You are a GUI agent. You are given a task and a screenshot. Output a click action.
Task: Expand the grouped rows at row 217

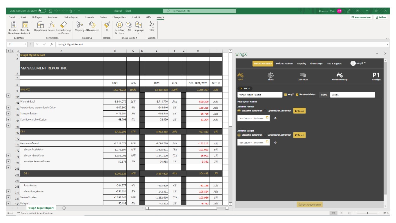pyautogui.click(x=8, y=191)
